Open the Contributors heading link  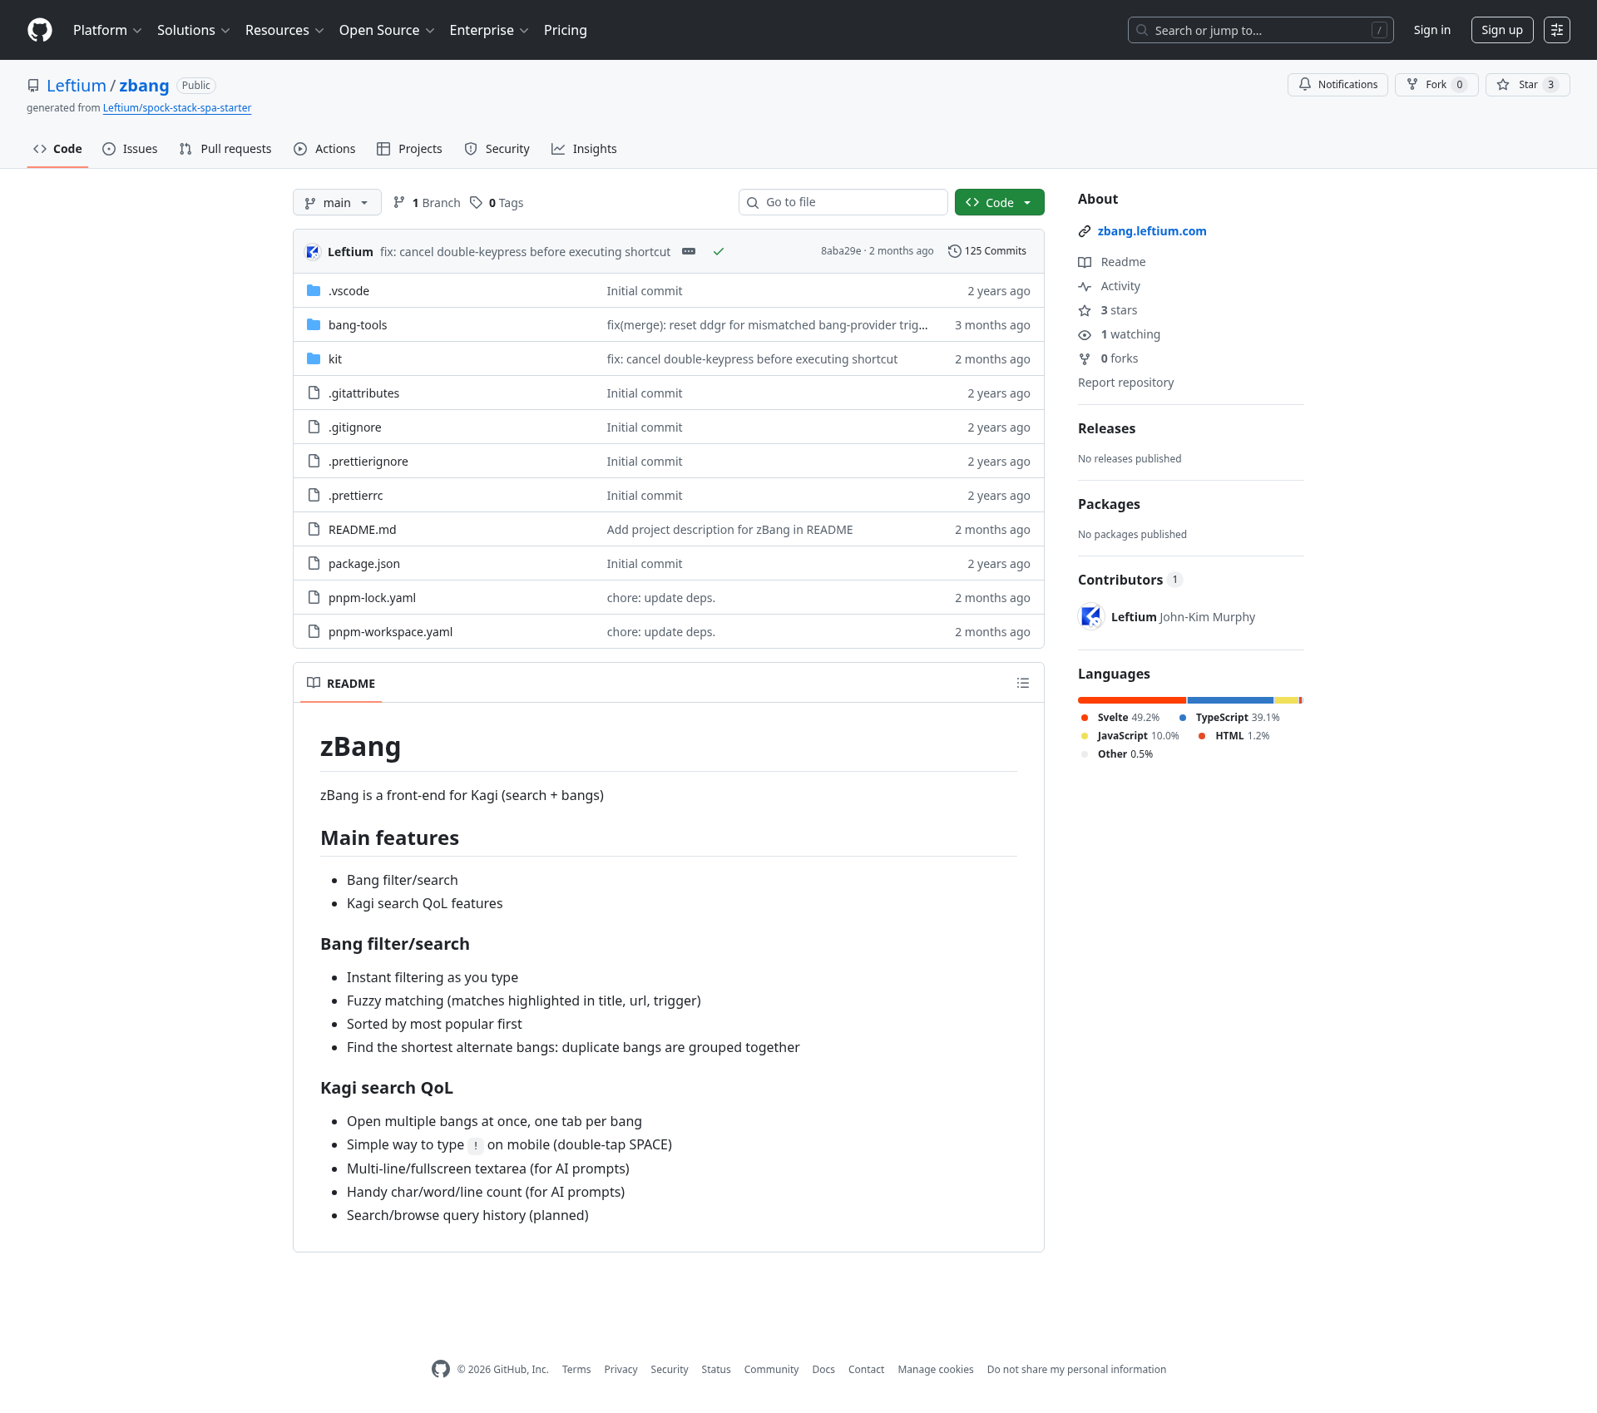(x=1130, y=580)
